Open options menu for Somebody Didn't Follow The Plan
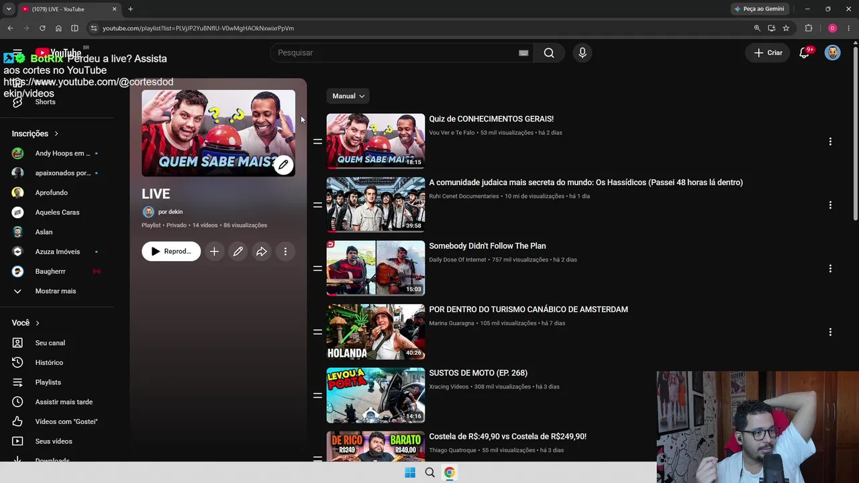Viewport: 859px width, 483px height. (830, 268)
